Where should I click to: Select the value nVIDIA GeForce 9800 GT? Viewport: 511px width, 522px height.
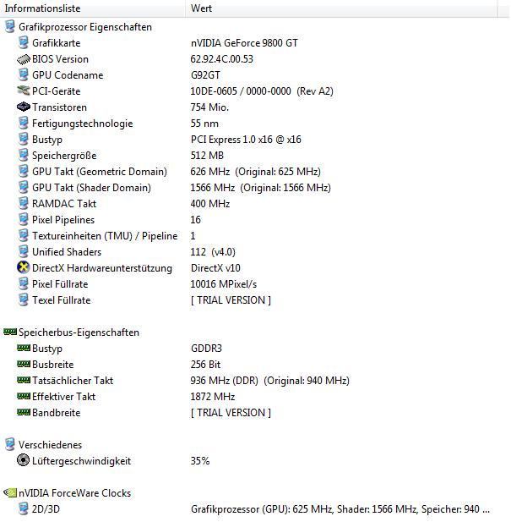(244, 43)
